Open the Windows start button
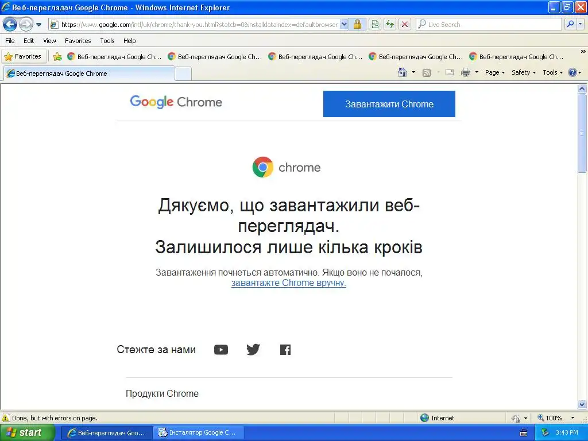Viewport: 588px width, 441px height. pyautogui.click(x=28, y=433)
